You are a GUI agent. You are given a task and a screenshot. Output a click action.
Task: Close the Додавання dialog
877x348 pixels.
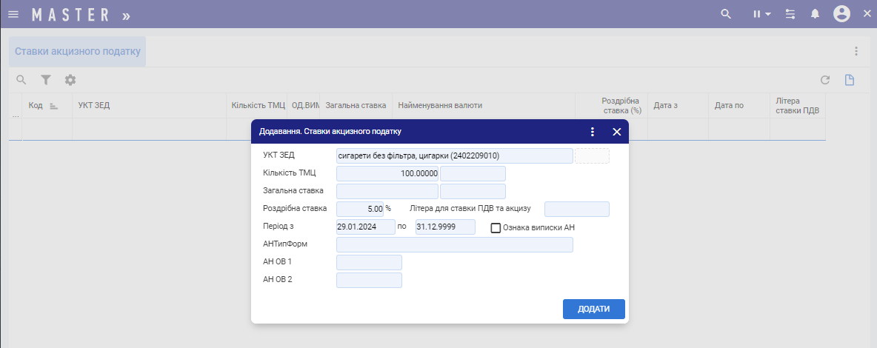point(616,132)
